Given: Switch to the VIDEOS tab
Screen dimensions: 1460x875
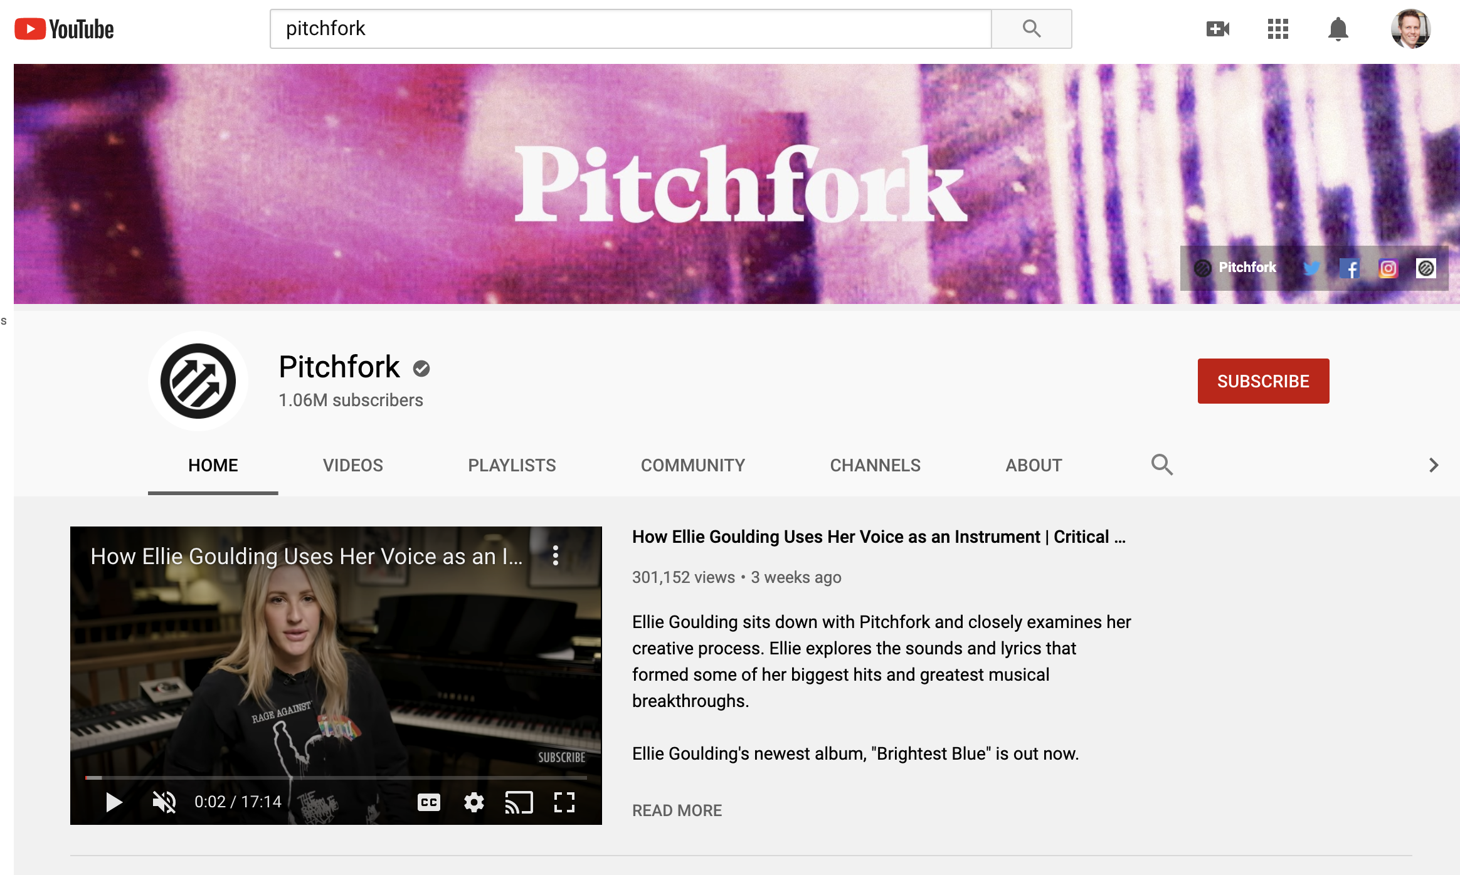Looking at the screenshot, I should 353,465.
